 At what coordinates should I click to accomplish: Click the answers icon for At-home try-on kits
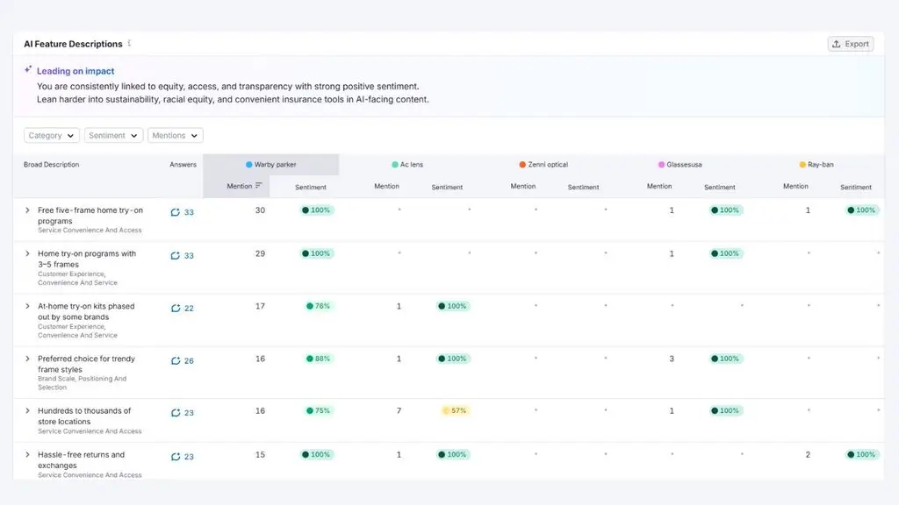176,308
